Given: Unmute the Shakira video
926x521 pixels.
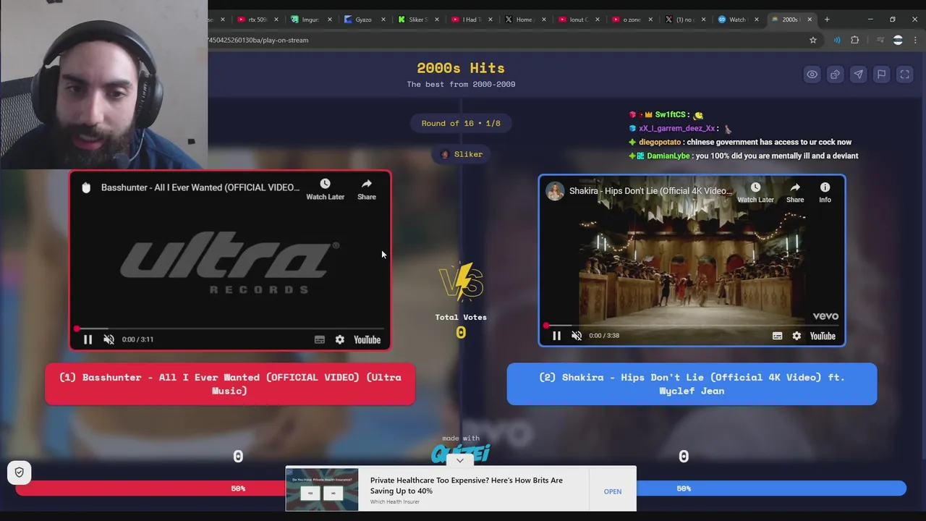Looking at the screenshot, I should pyautogui.click(x=577, y=336).
